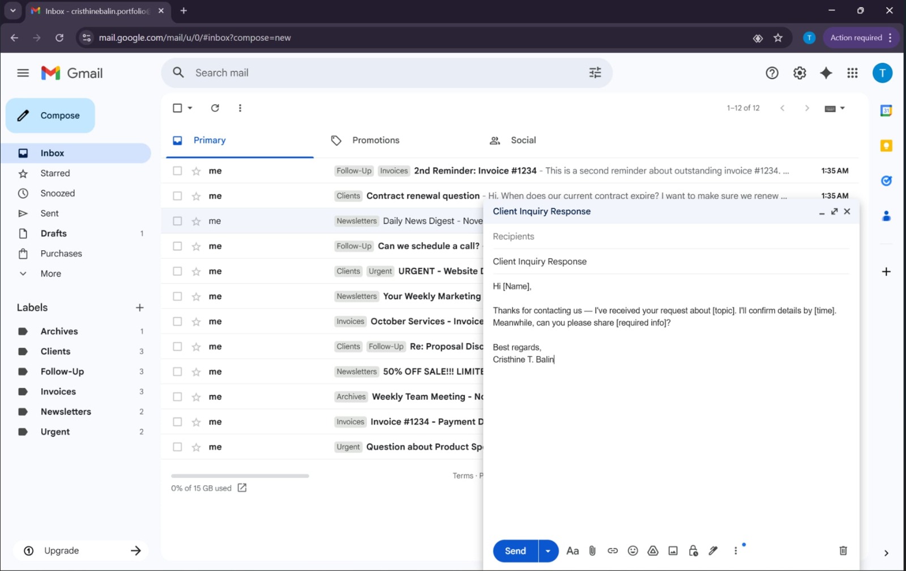This screenshot has width=906, height=571.
Task: Select checkbox for Daily News Digest email
Action: pyautogui.click(x=177, y=221)
